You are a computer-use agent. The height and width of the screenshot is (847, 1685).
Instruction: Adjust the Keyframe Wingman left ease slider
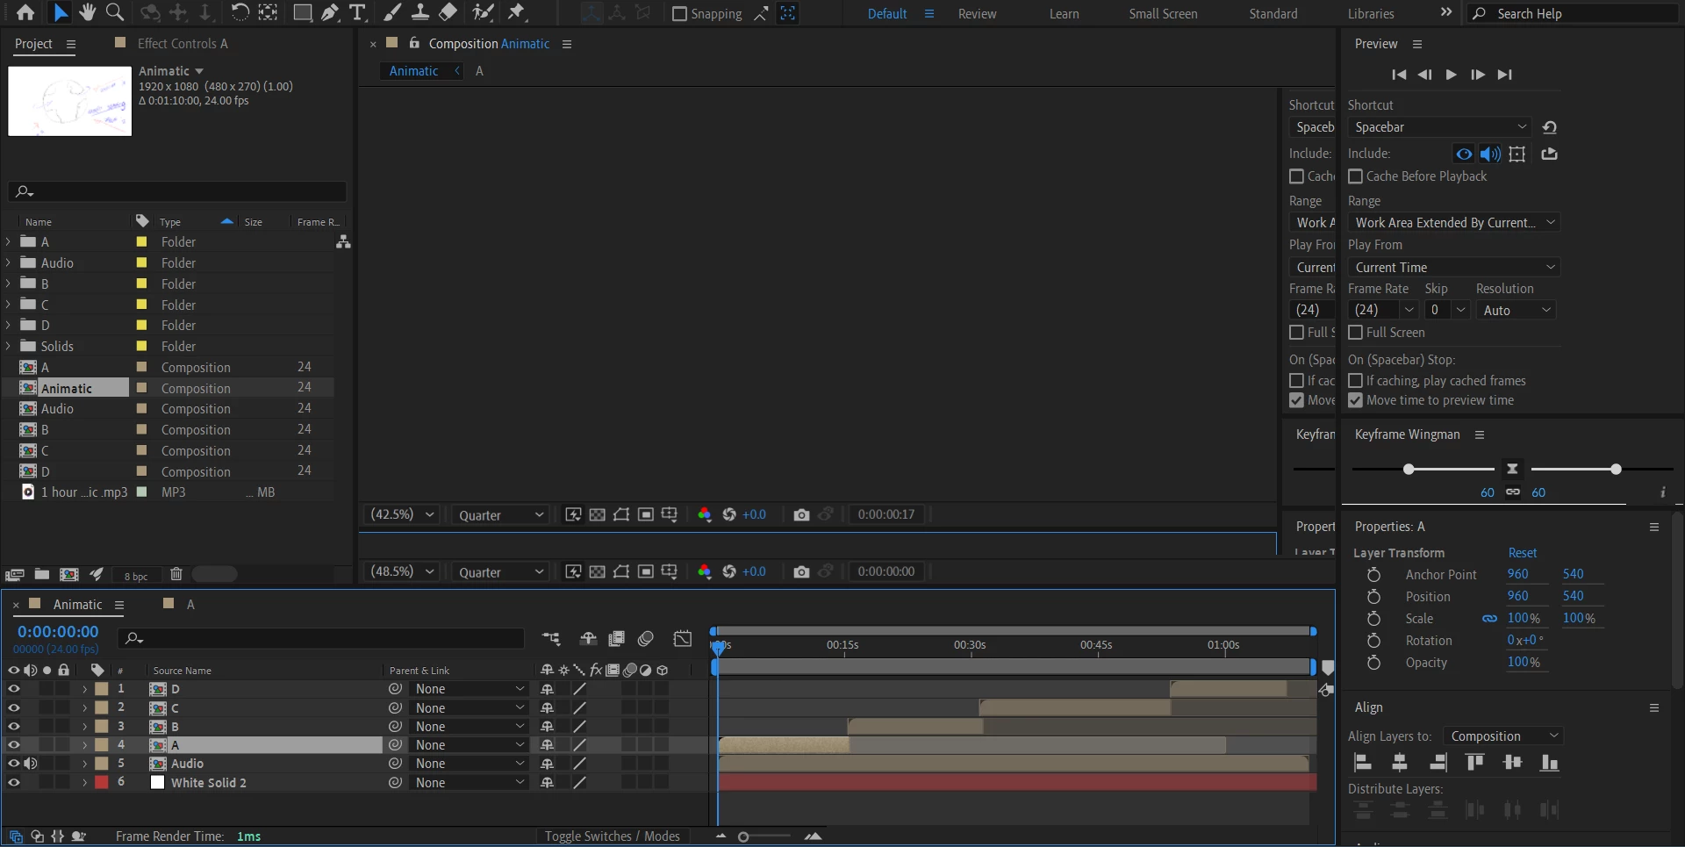(x=1409, y=470)
